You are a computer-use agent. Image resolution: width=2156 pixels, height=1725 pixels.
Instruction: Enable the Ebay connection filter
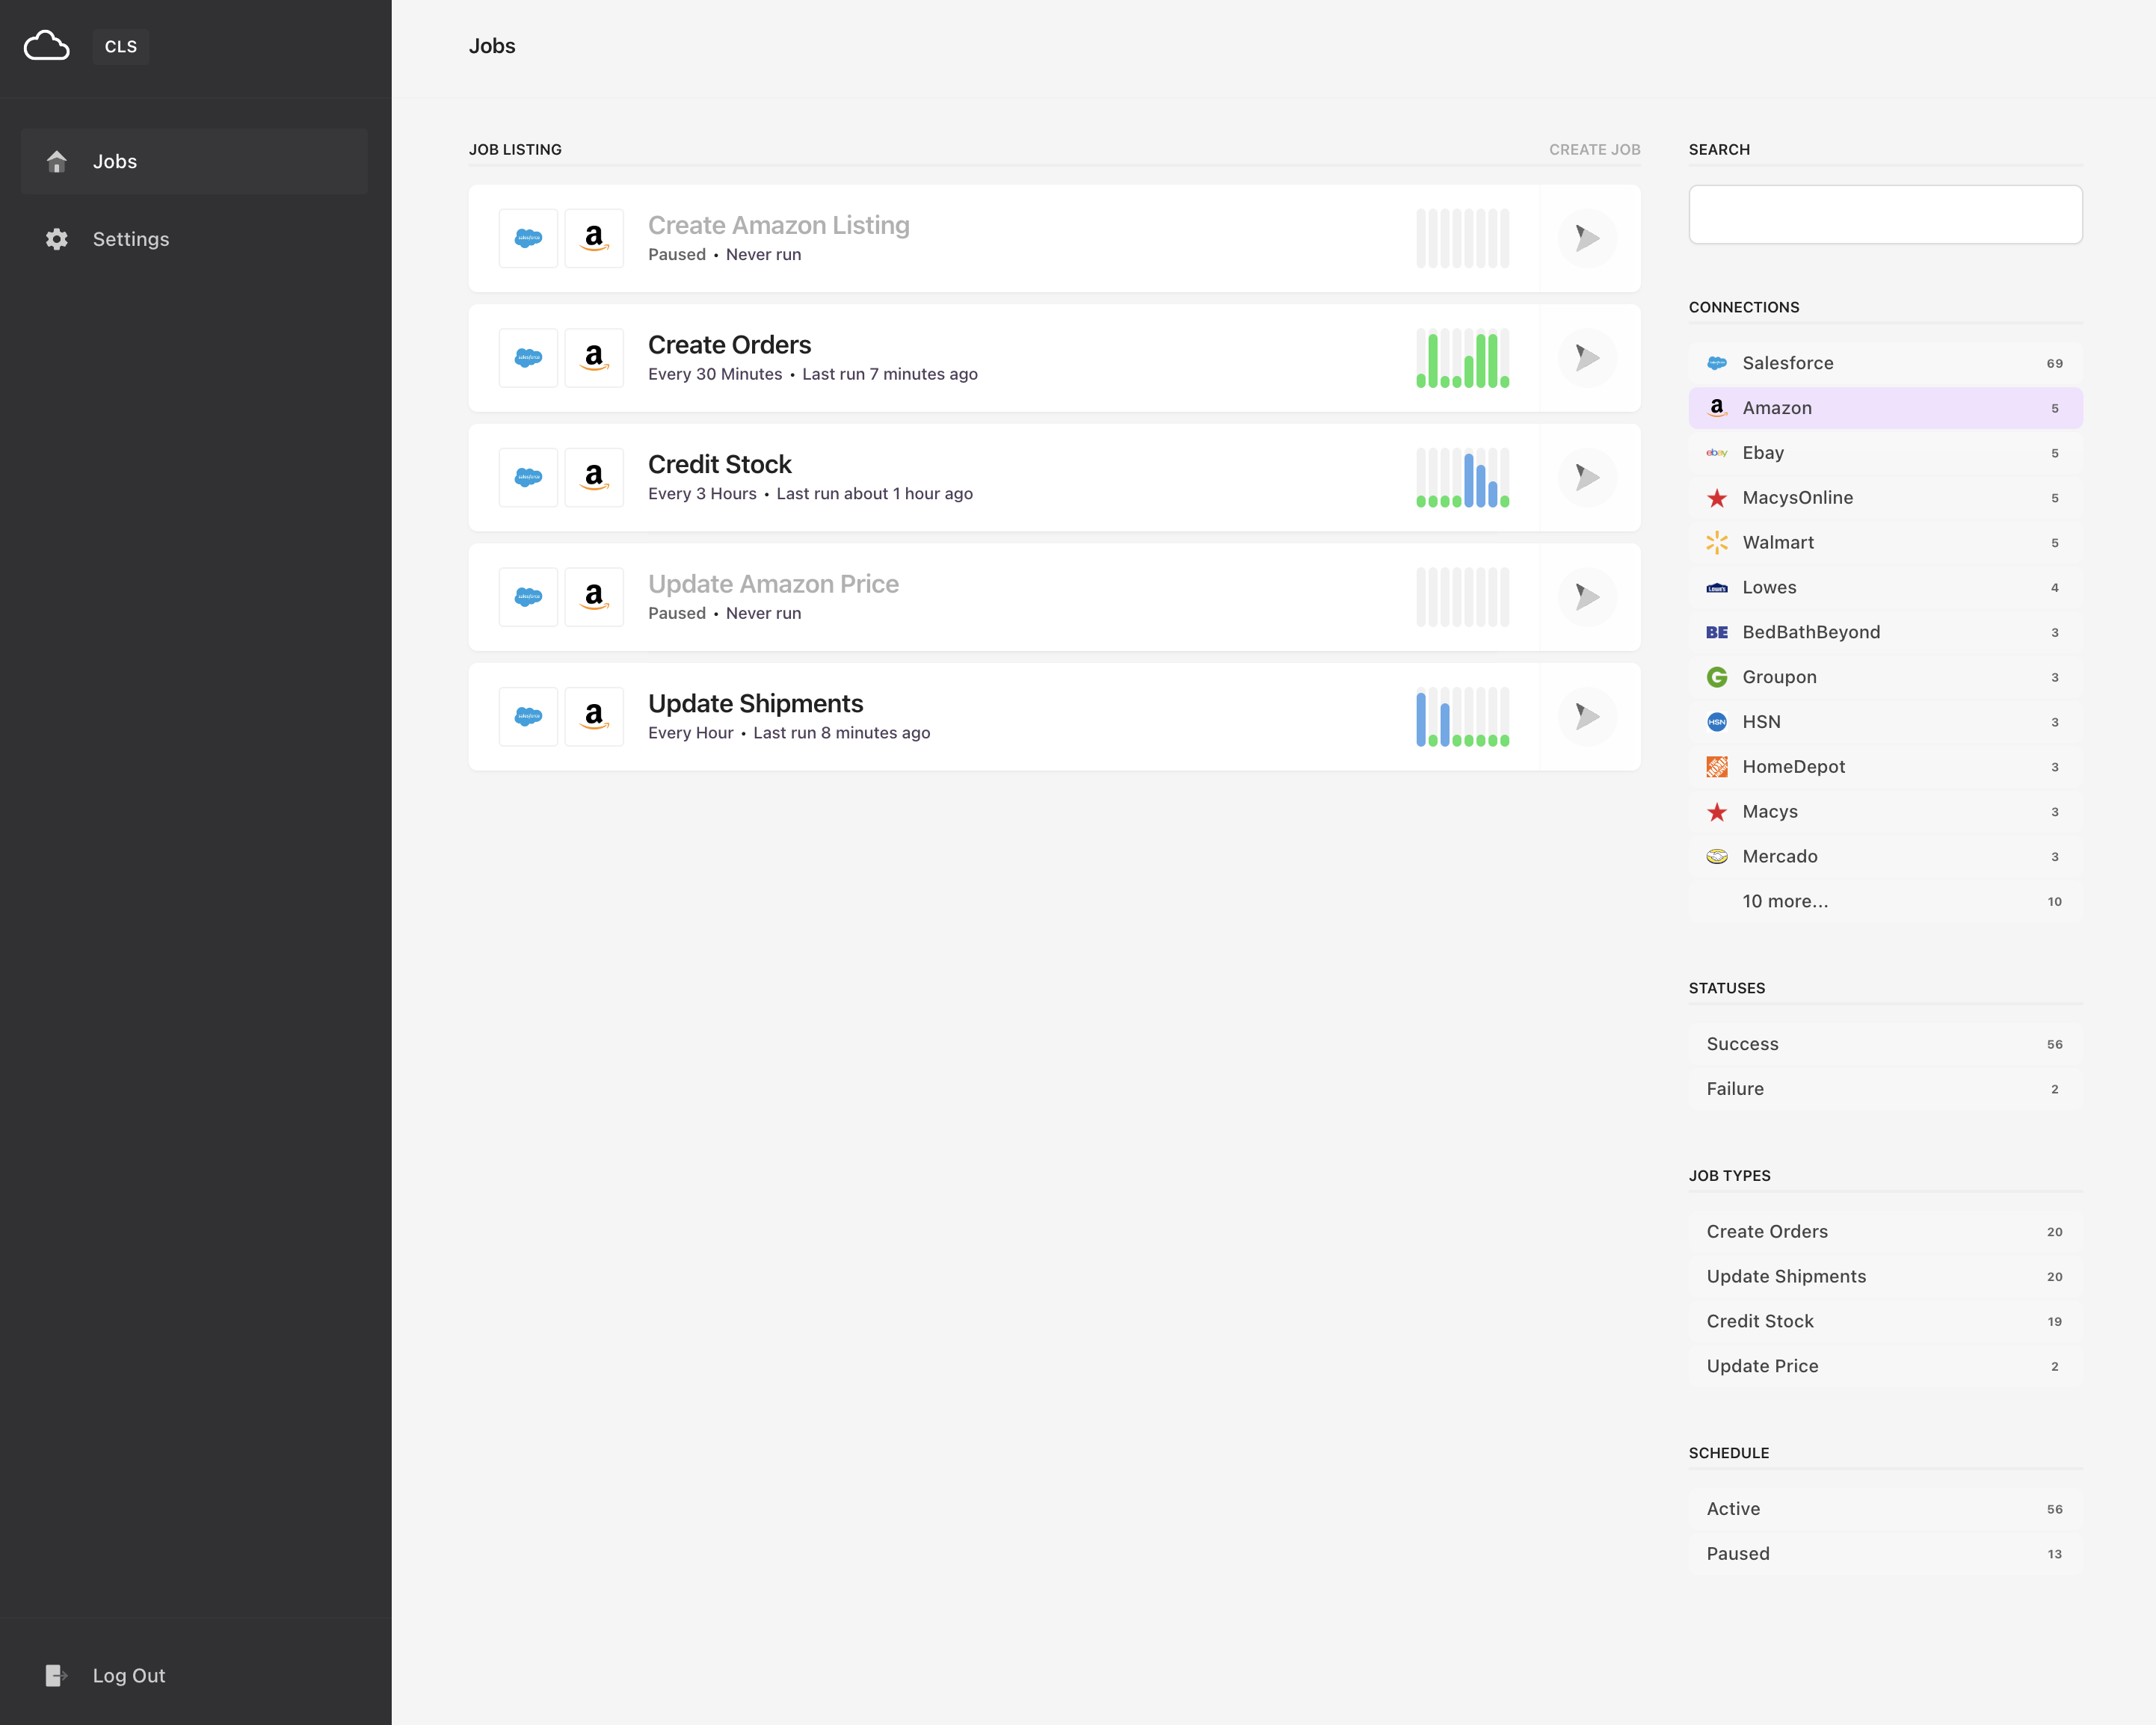point(1885,452)
